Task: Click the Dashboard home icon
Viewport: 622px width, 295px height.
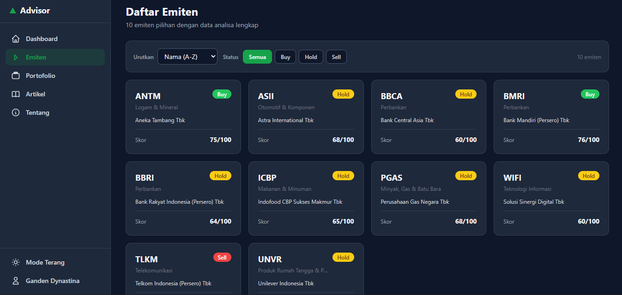Action: pos(16,39)
